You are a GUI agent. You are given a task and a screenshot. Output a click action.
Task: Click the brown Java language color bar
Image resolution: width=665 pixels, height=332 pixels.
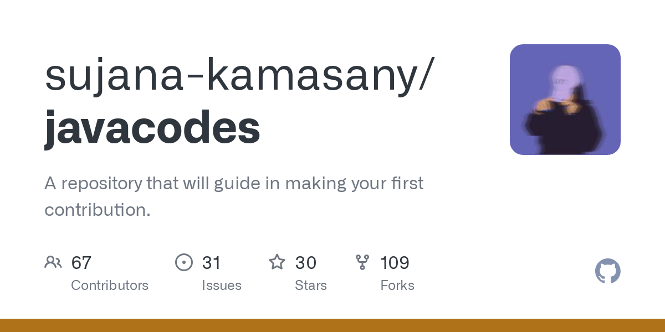pyautogui.click(x=332, y=325)
